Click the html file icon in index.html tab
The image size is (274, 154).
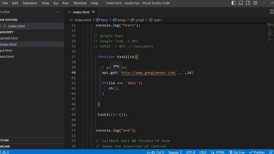coord(69,12)
